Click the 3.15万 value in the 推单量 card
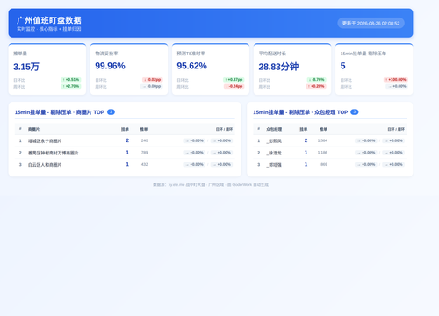The height and width of the screenshot is (316, 439). (x=26, y=67)
